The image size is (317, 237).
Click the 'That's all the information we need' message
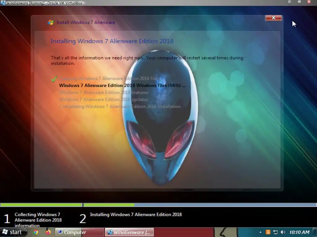click(147, 60)
